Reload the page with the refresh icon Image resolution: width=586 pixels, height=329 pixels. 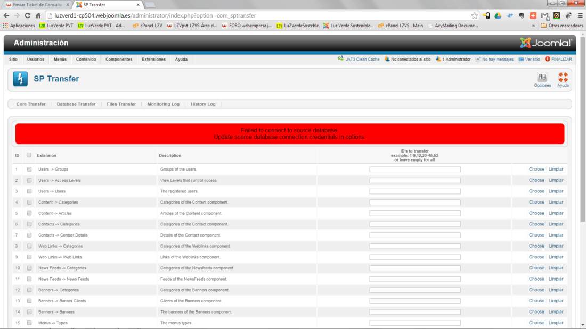click(27, 15)
